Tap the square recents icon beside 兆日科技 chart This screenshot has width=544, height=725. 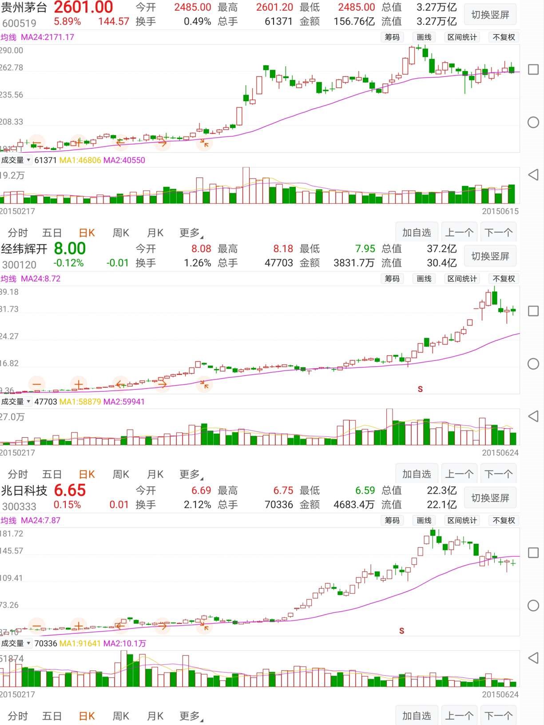tap(533, 553)
